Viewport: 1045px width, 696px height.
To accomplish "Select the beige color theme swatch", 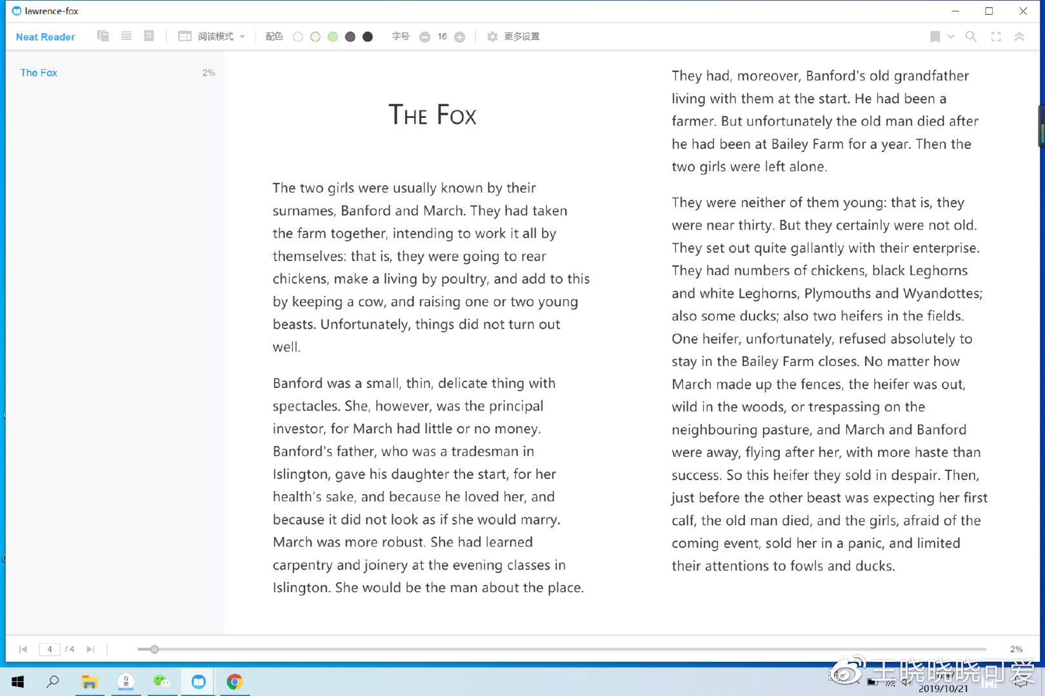I will 315,37.
